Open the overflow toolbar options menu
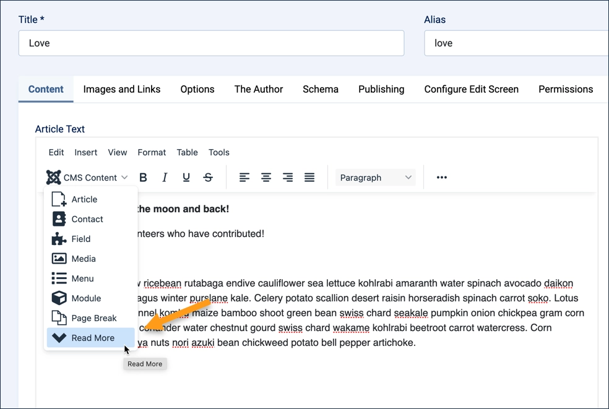This screenshot has height=409, width=609. pos(441,177)
